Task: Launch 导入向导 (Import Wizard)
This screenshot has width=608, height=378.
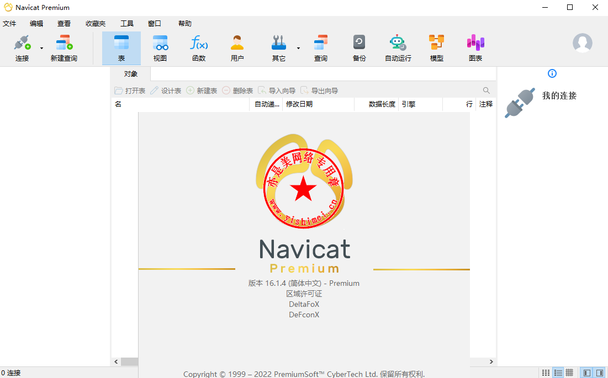Action: [277, 90]
